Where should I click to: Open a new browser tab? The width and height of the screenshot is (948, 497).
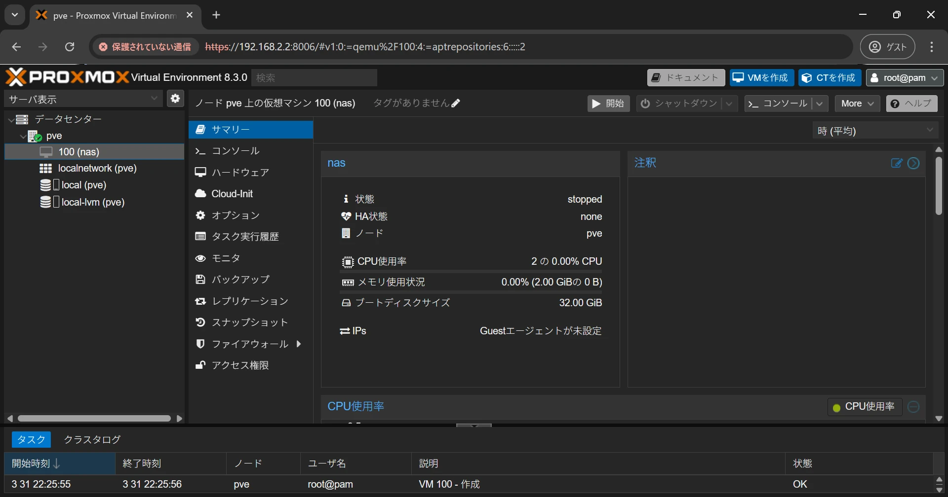pyautogui.click(x=216, y=15)
